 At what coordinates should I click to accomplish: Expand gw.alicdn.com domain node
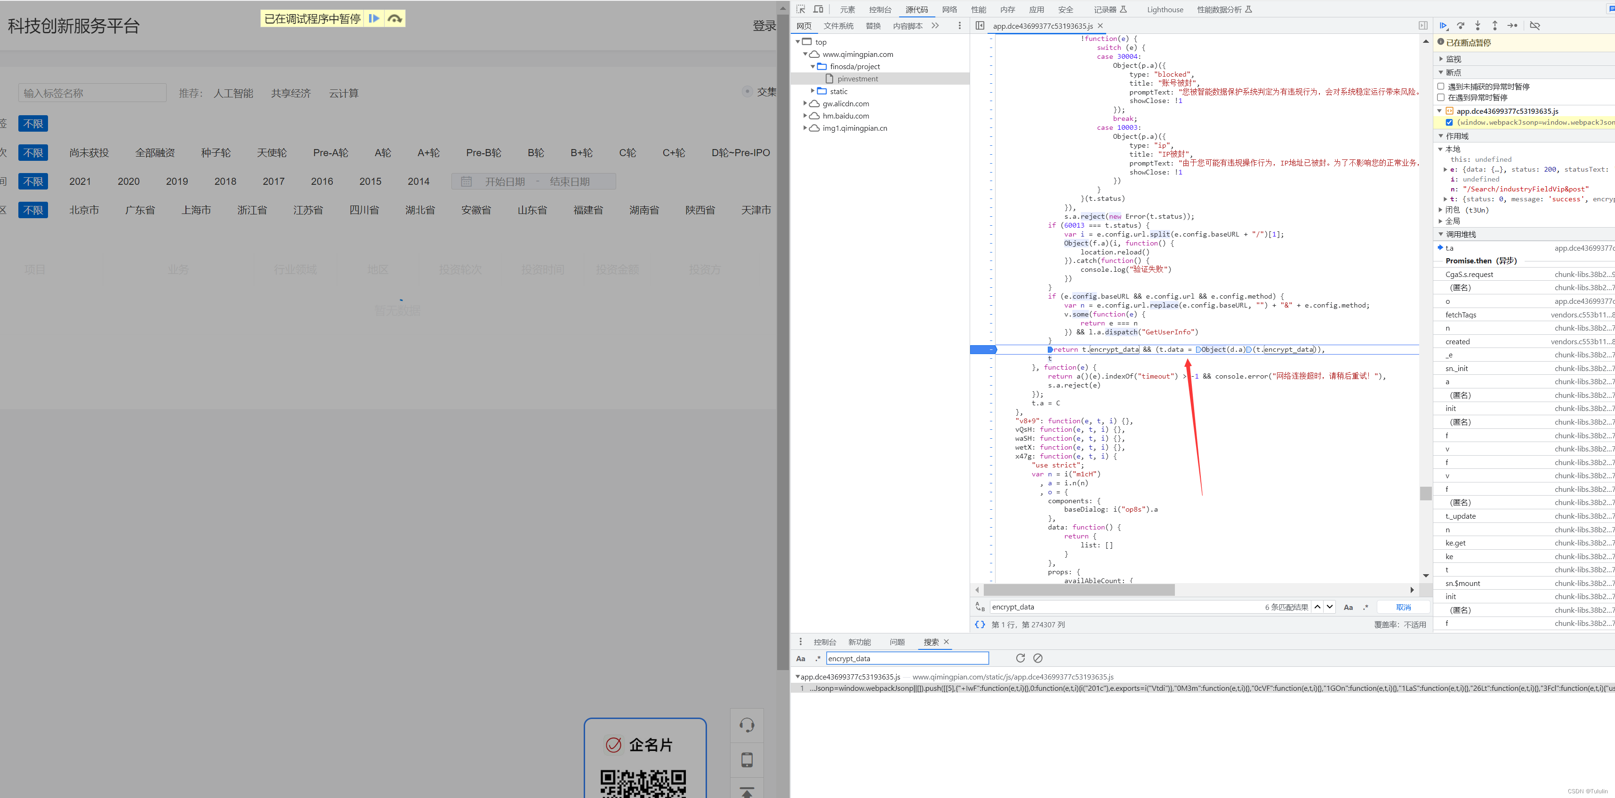pos(805,103)
